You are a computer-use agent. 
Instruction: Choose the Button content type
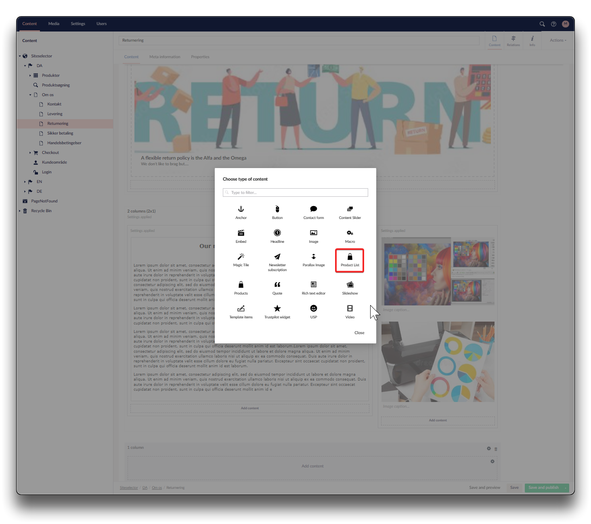coord(277,213)
